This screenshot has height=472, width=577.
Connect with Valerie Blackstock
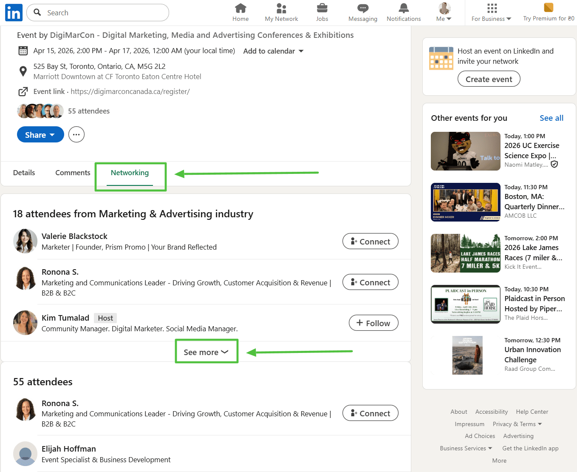pos(370,242)
